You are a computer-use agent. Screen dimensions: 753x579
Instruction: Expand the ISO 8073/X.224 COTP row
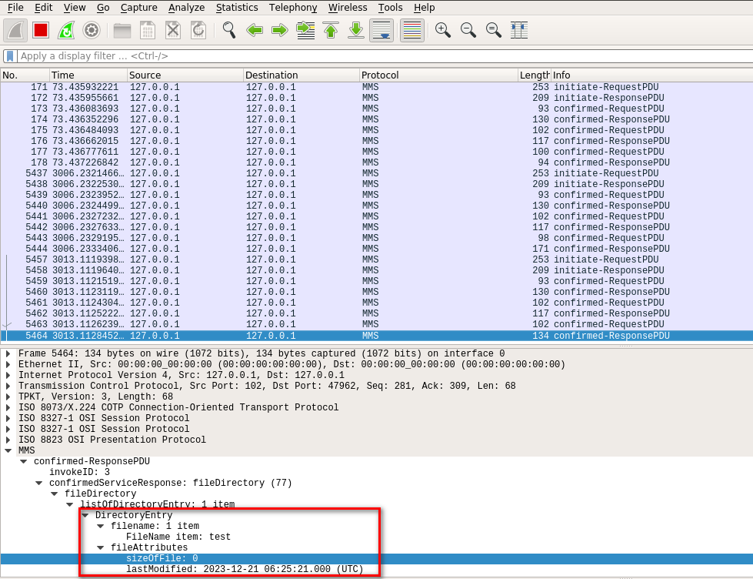click(8, 407)
